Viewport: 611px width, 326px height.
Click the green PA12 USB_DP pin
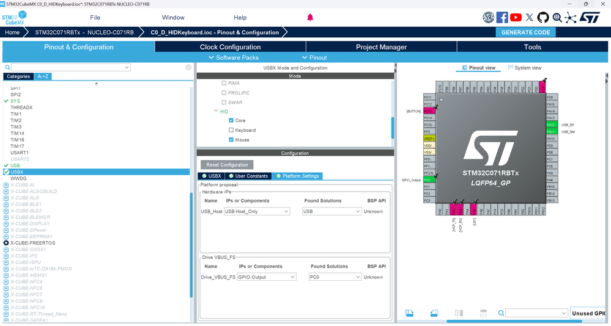click(x=552, y=125)
